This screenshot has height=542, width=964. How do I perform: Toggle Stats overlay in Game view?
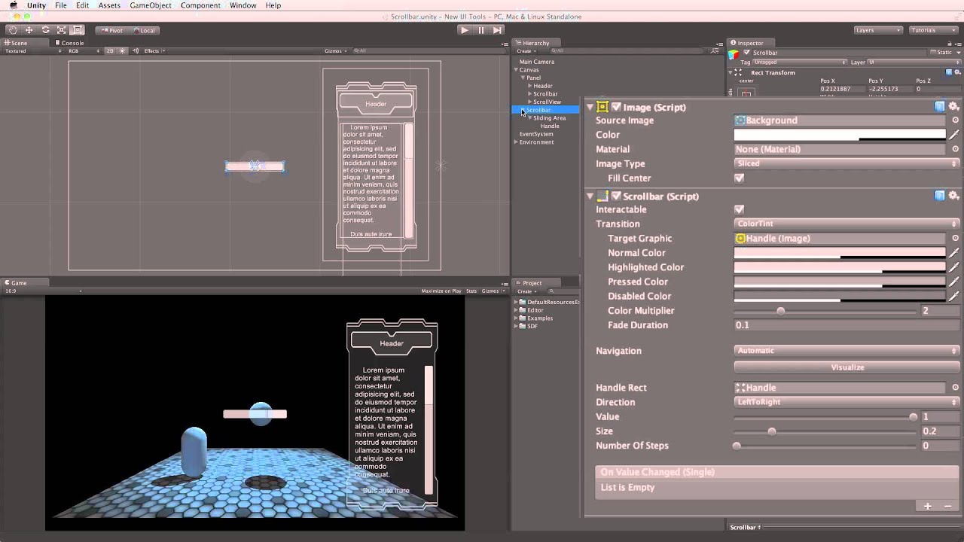(x=471, y=291)
